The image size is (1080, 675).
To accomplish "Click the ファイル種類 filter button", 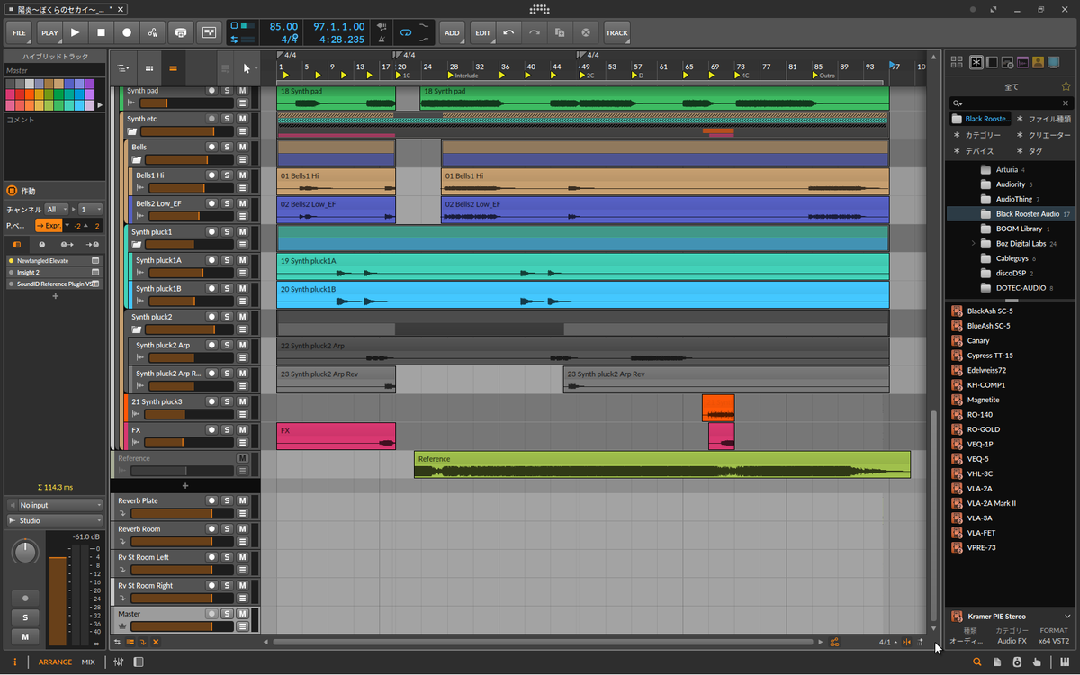I will coord(1044,119).
